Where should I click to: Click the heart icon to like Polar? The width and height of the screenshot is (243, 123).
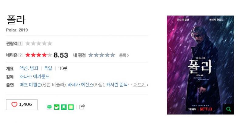click(14, 104)
